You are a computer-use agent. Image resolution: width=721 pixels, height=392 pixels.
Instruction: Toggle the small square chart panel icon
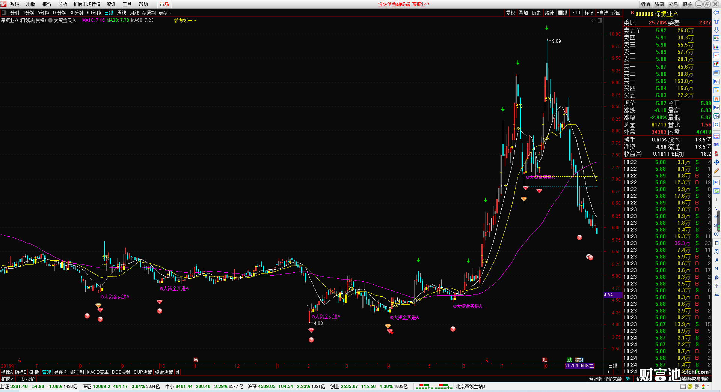point(600,21)
